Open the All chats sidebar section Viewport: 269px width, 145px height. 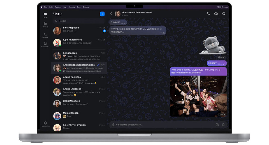45,15
